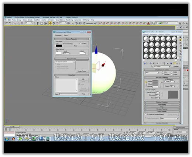Tick the 2-Sided checkbox
This screenshot has height=157, width=192.
171,72
